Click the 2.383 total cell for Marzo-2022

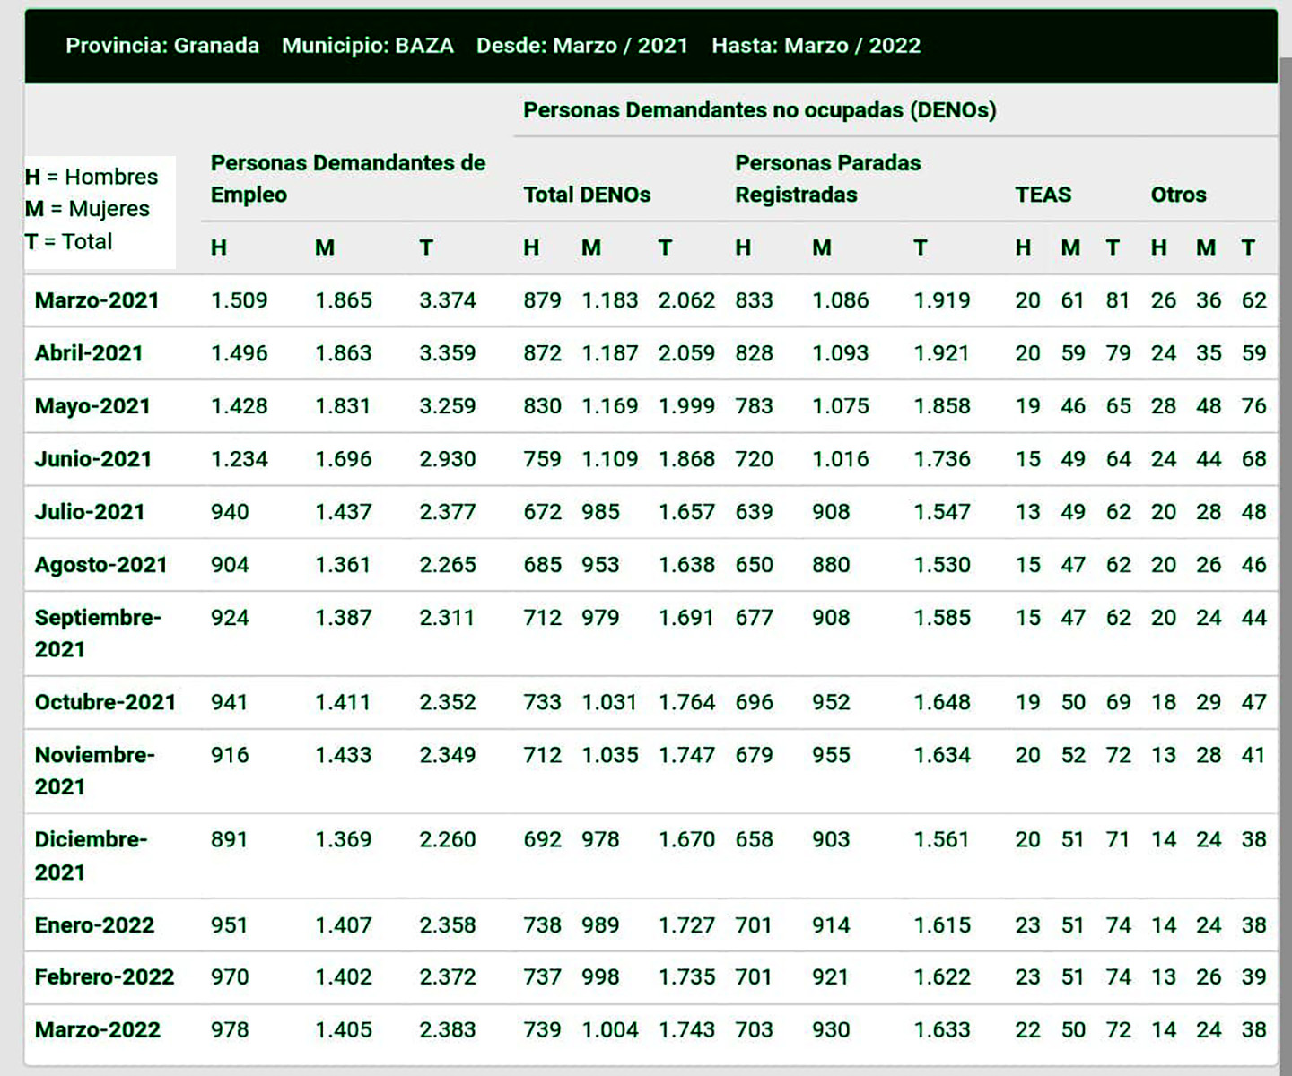447,1029
